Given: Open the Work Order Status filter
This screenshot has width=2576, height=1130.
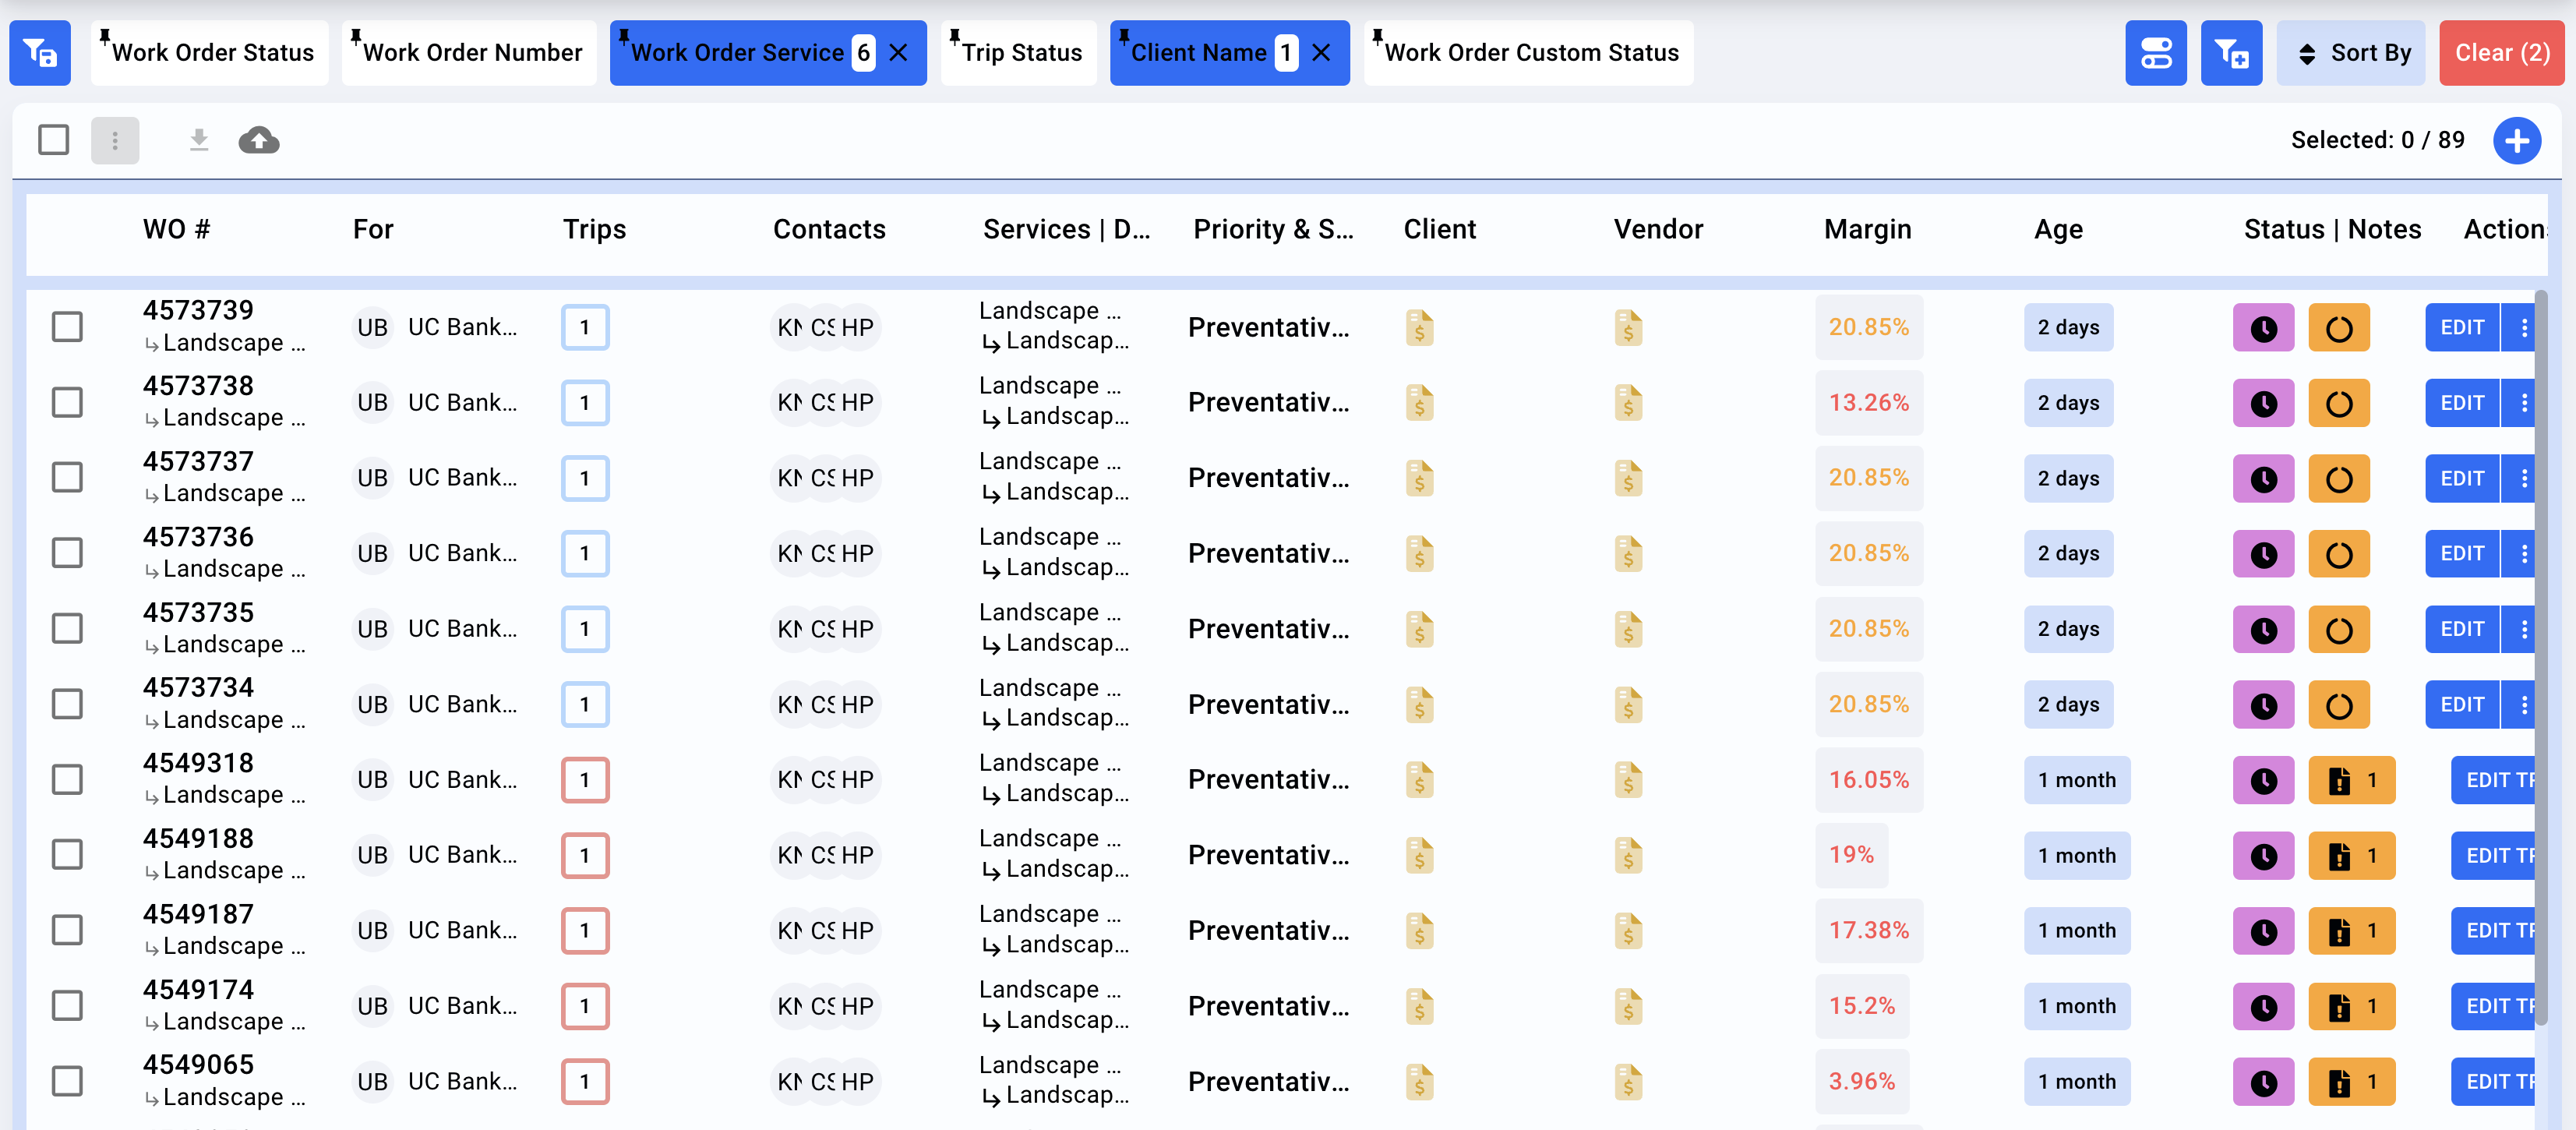Looking at the screenshot, I should [209, 52].
